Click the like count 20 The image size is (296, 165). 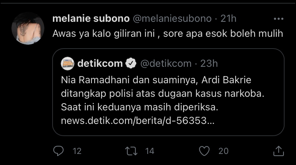pos(223,151)
